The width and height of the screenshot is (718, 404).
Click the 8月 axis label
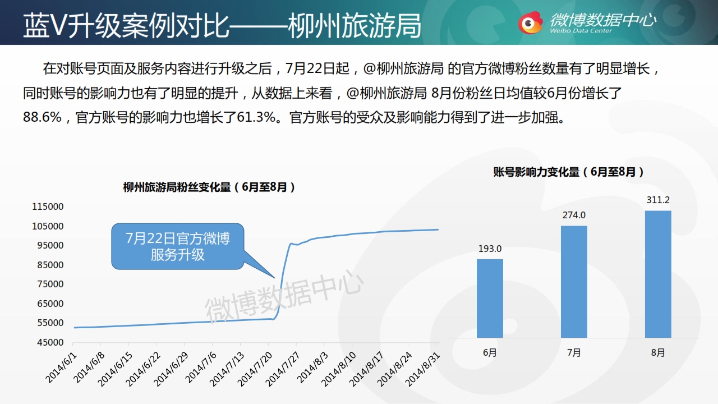(x=658, y=353)
